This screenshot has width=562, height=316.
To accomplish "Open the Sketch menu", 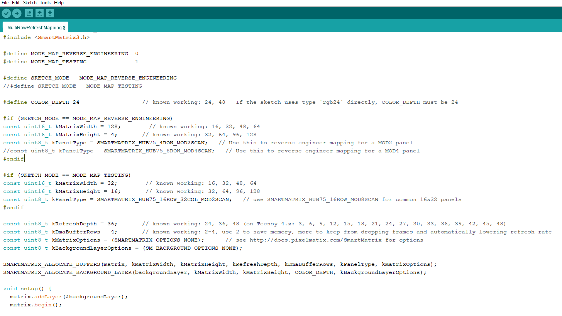I will click(x=30, y=3).
